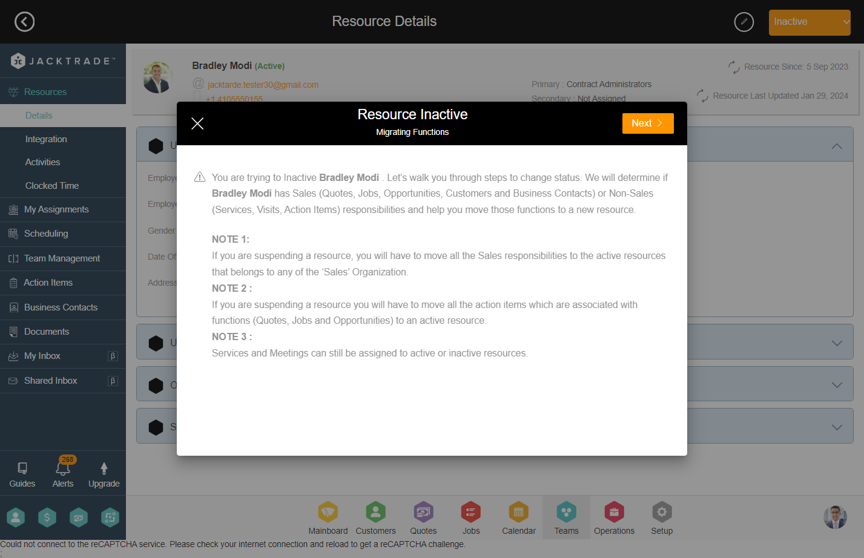Image resolution: width=864 pixels, height=558 pixels.
Task: Click the user avatar at the bottom right
Action: [x=835, y=517]
